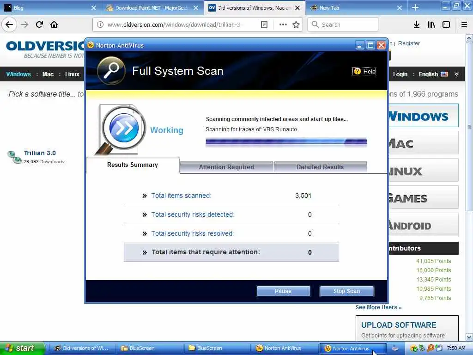Viewport: 473px width, 355px height.
Task: Click the system tray clock 7:50 AM
Action: click(x=456, y=348)
